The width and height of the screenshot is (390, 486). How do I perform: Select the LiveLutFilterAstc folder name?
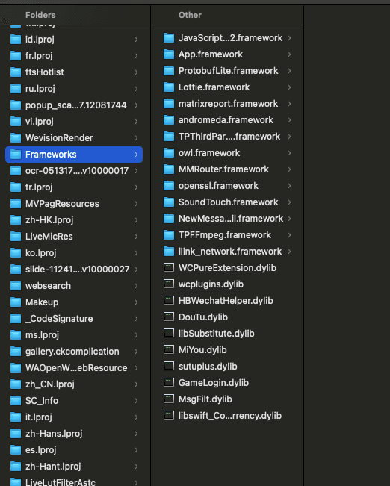(x=61, y=482)
